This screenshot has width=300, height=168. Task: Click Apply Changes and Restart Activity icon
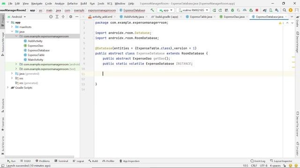coord(220,10)
